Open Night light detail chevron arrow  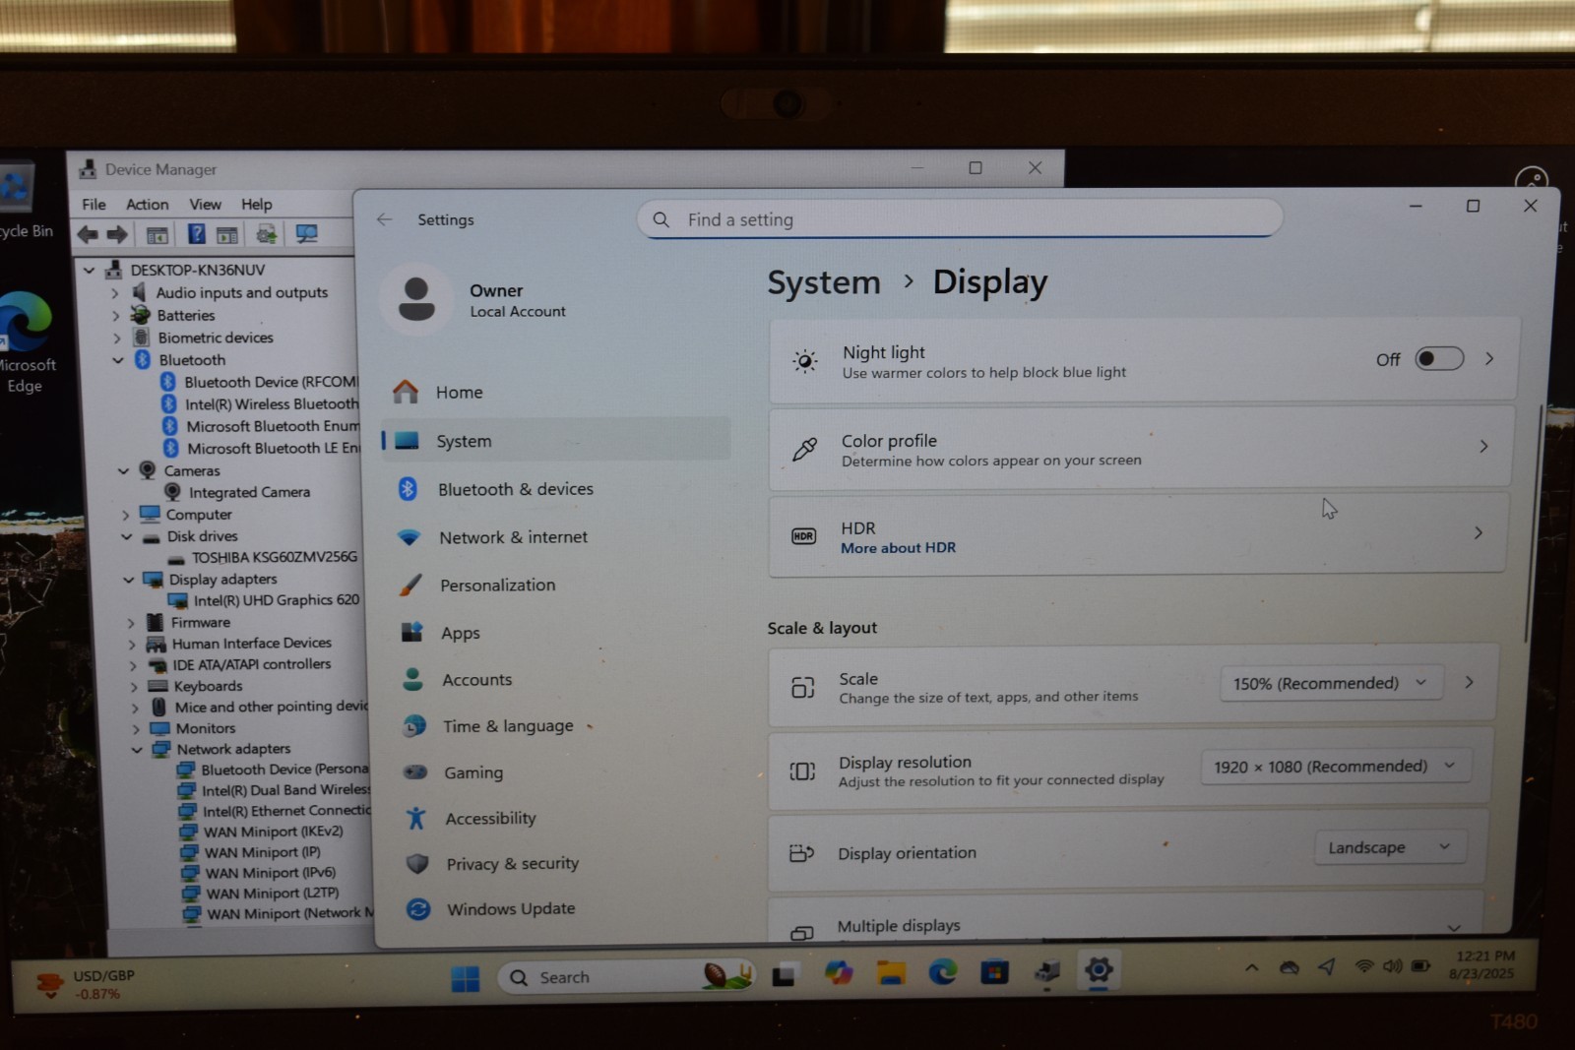pyautogui.click(x=1489, y=358)
